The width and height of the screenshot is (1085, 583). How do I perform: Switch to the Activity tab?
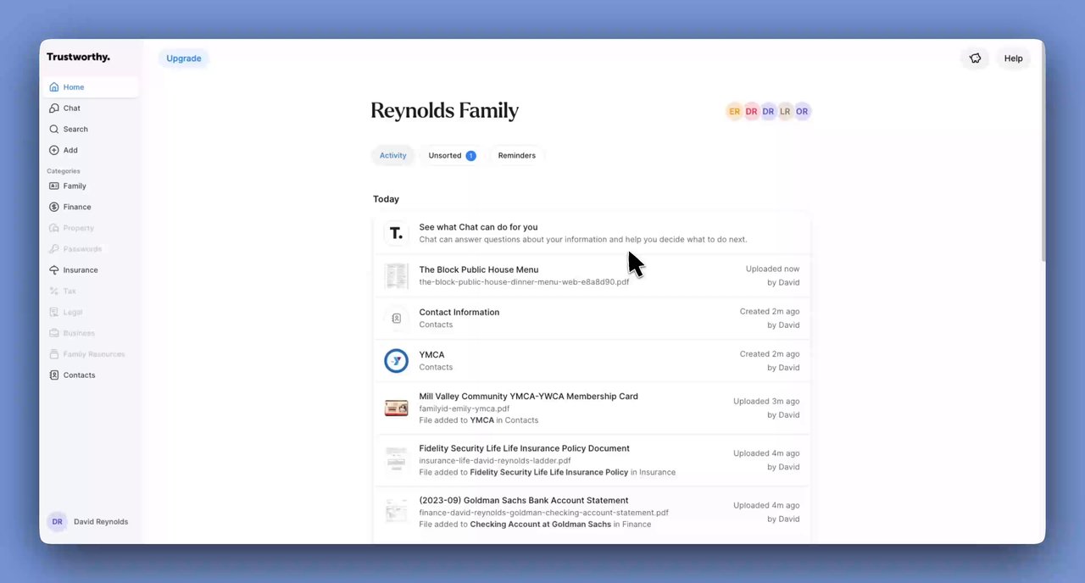(392, 156)
